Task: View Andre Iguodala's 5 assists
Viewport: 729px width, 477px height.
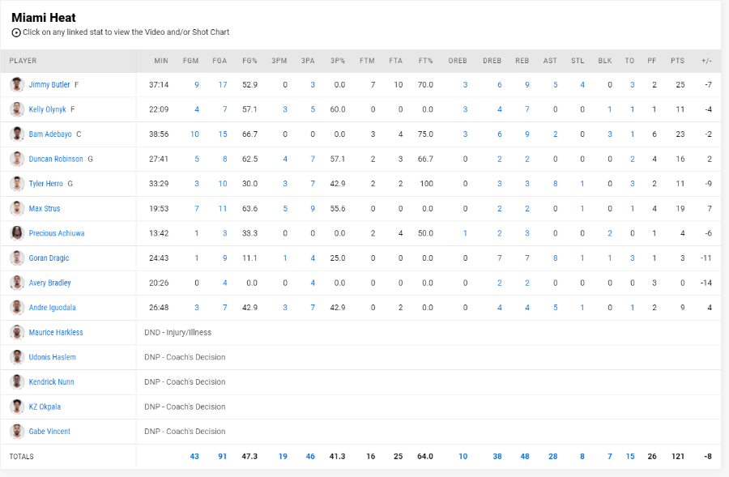Action: point(555,307)
